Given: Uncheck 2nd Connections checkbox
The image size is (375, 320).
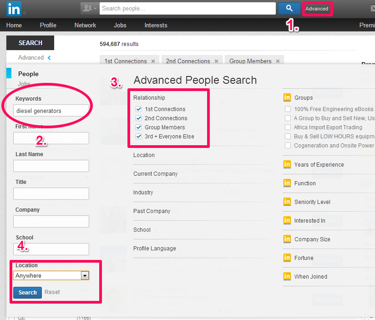Looking at the screenshot, I should [139, 118].
